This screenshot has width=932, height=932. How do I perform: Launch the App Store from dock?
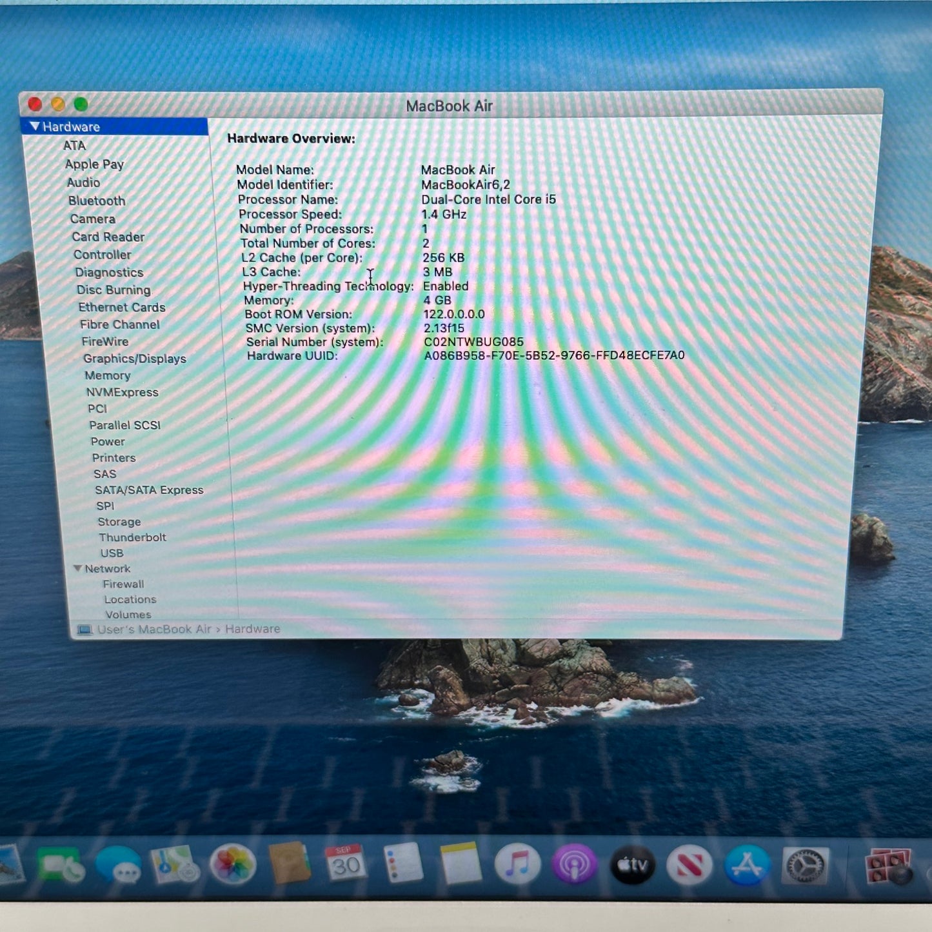click(746, 864)
